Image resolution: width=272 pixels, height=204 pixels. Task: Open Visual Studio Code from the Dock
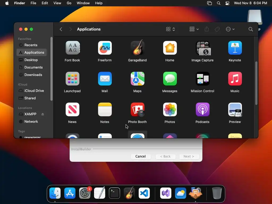click(x=144, y=193)
